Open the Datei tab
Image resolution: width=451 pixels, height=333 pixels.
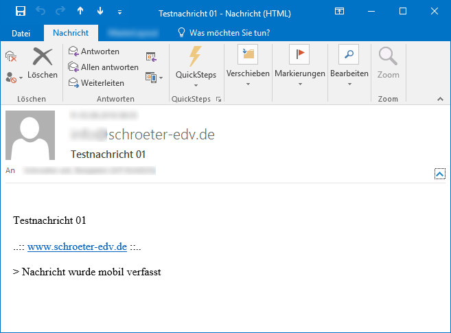coord(21,33)
